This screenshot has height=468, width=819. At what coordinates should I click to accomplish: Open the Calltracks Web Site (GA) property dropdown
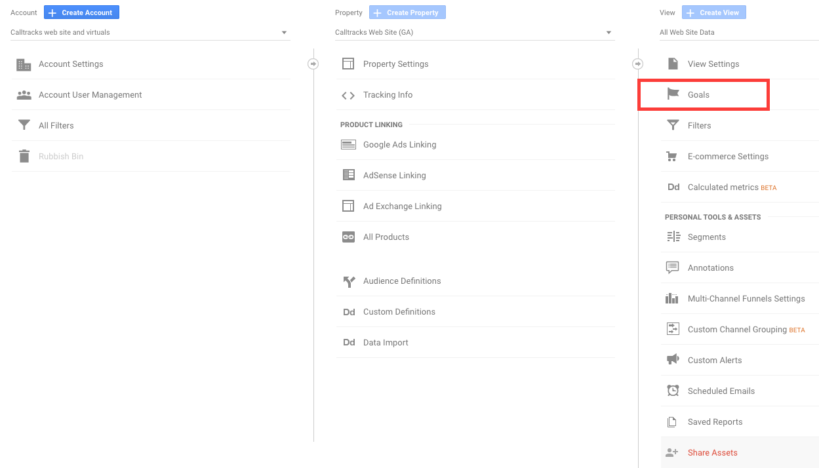475,32
